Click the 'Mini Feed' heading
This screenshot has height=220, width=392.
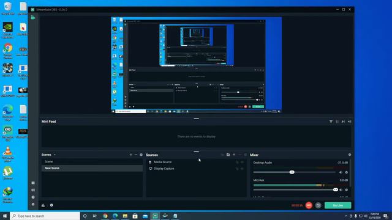[x=49, y=122]
